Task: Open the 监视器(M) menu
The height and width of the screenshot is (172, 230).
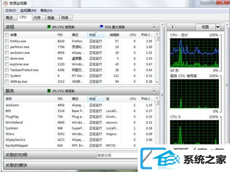Action: tap(28, 11)
